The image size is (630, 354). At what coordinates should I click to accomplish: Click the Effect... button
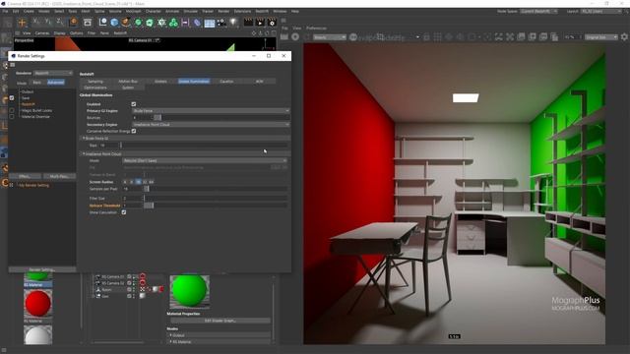pos(25,176)
